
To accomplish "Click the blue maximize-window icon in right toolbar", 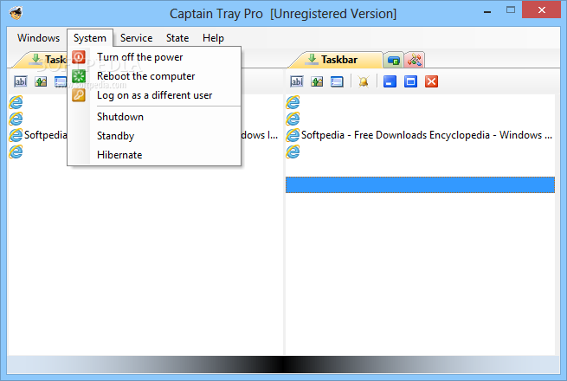I will [411, 81].
